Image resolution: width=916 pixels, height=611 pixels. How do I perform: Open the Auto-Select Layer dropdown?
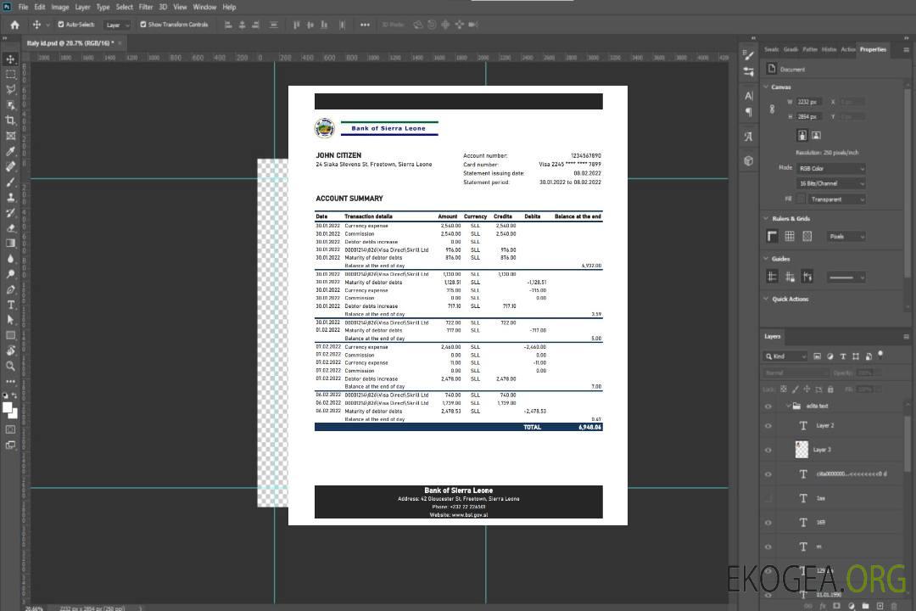(x=117, y=25)
